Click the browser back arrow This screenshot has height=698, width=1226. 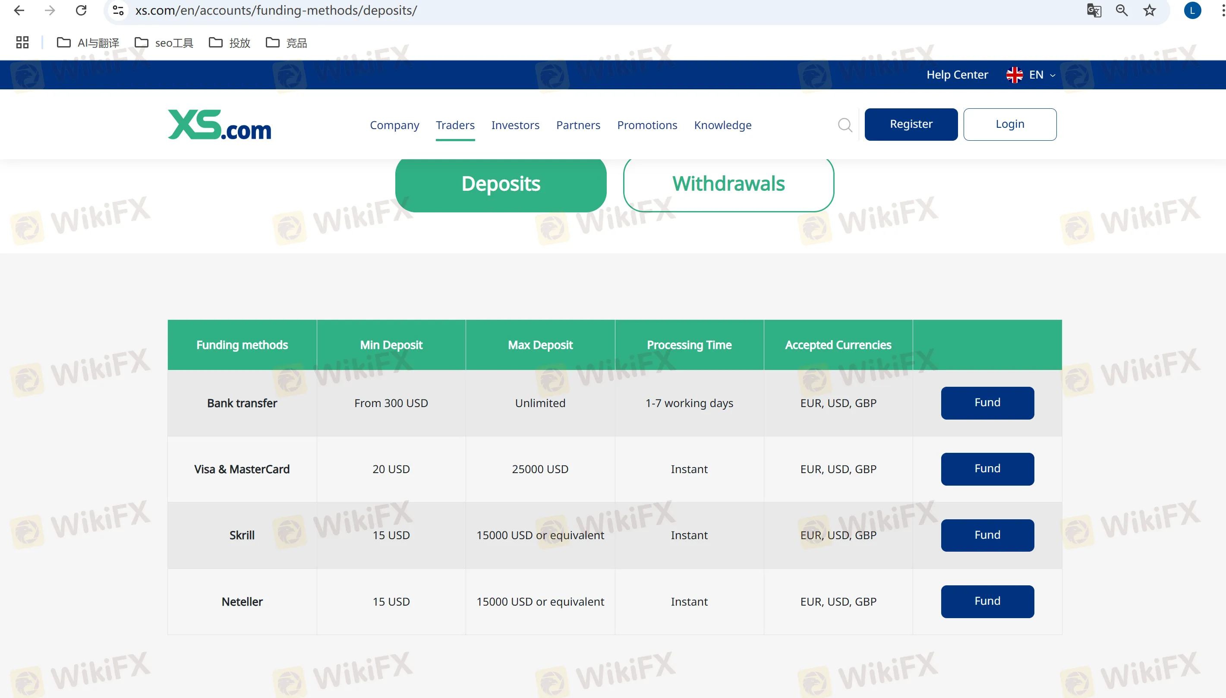point(19,10)
